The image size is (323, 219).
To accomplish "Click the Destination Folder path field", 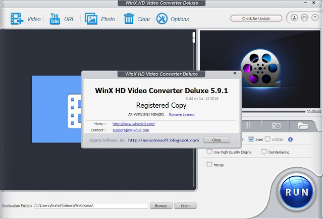I will click(x=91, y=205).
